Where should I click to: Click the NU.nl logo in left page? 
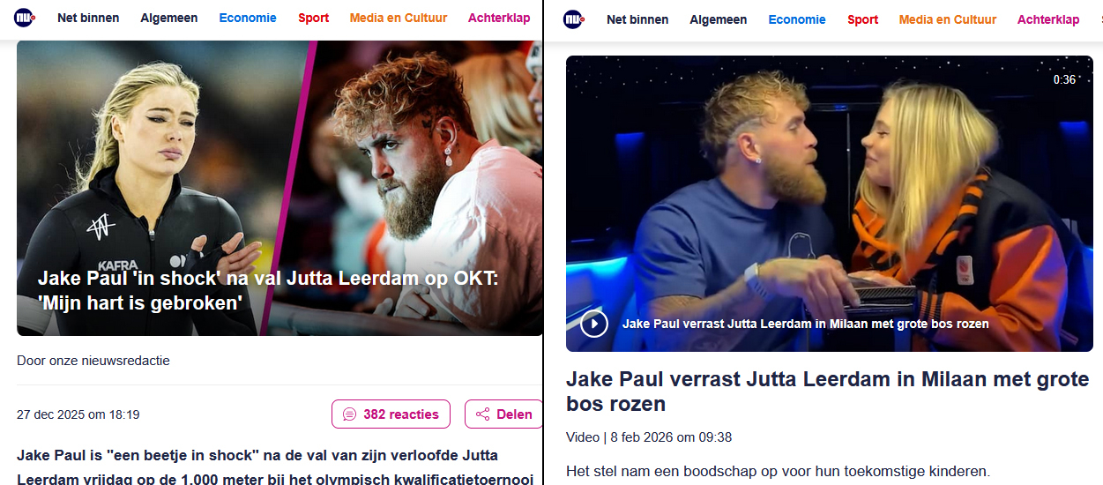(x=25, y=18)
